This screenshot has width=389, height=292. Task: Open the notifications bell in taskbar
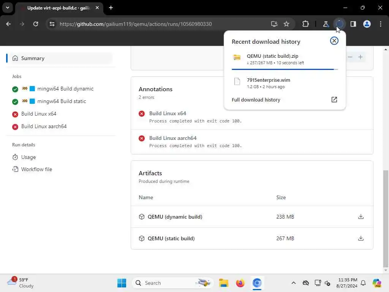click(x=363, y=283)
